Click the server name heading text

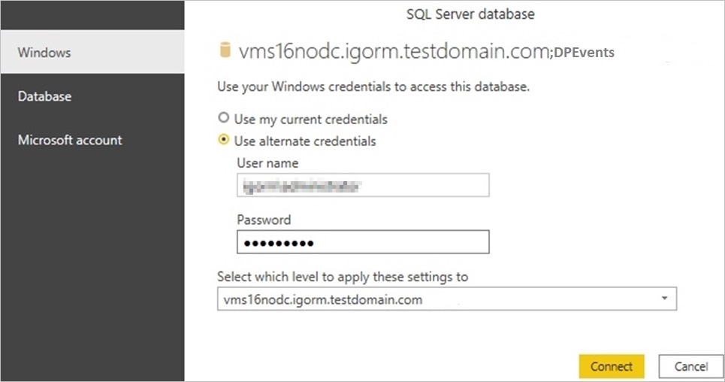(394, 52)
